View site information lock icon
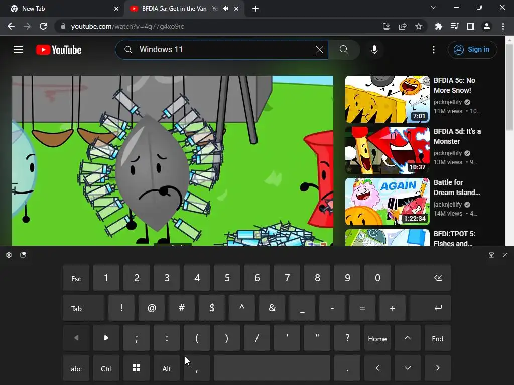Viewport: 514px width, 385px height. 63,26
